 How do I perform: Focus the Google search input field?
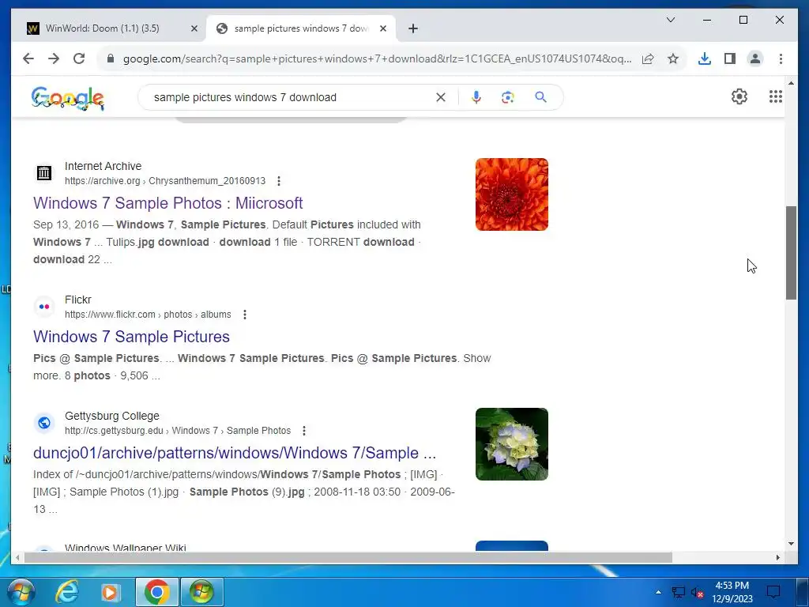pos(292,97)
